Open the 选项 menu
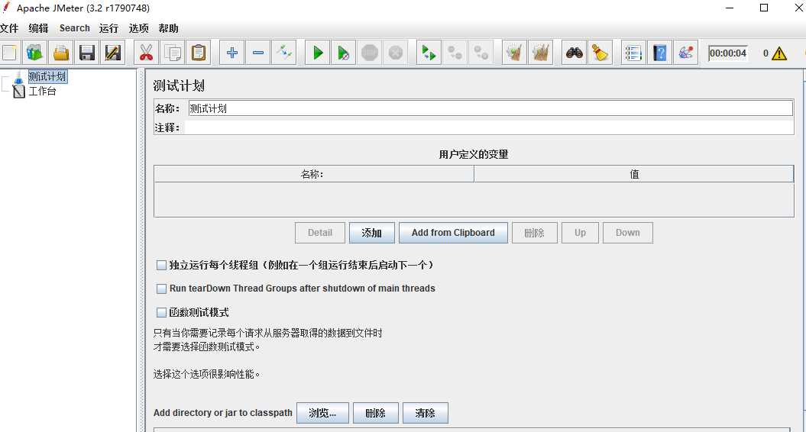806x432 pixels. tap(139, 28)
